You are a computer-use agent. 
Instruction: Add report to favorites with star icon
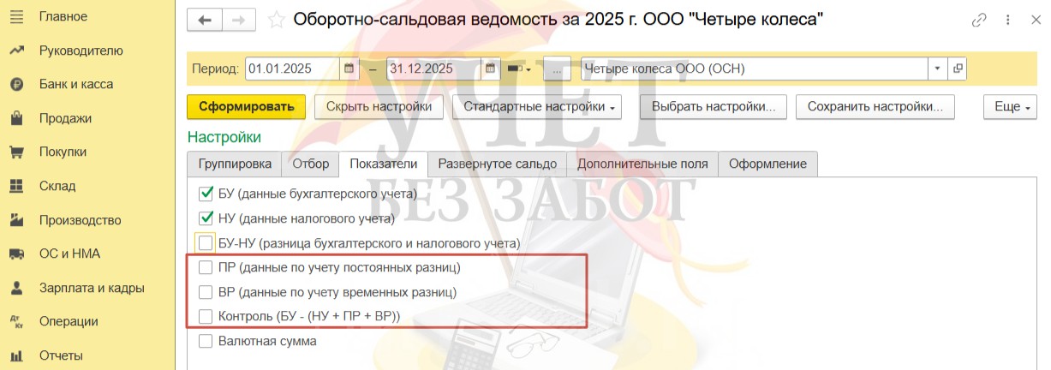click(x=276, y=20)
